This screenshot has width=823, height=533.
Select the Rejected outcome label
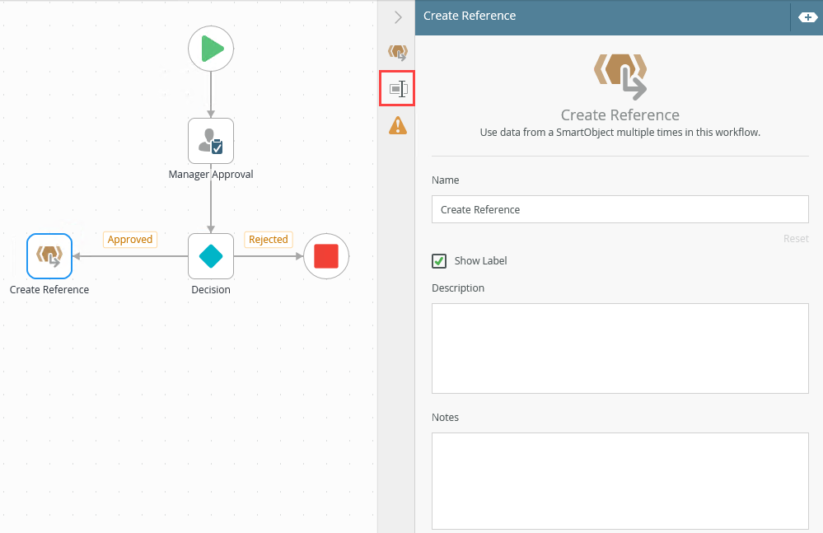click(269, 239)
